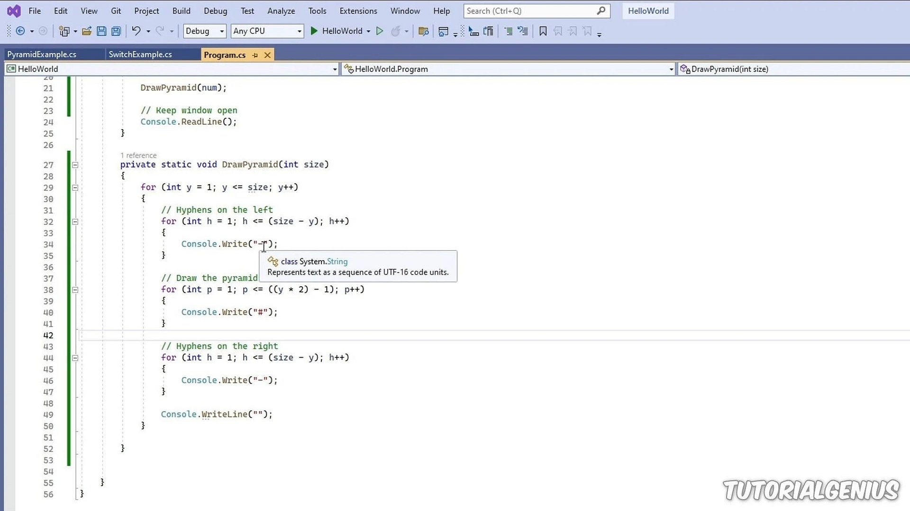Click the Uncomment Selection icon

click(523, 31)
